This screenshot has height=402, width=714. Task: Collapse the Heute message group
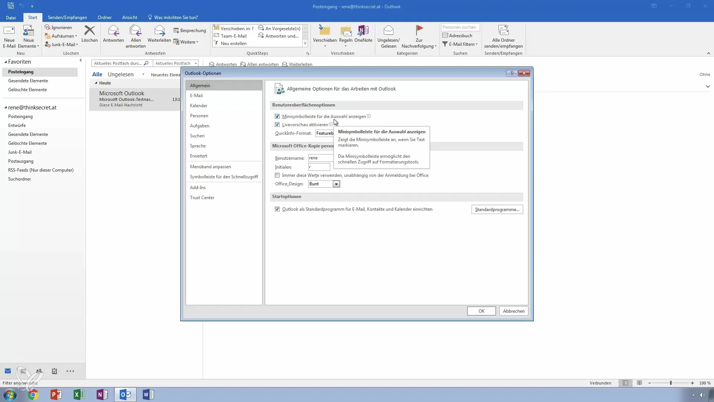96,83
